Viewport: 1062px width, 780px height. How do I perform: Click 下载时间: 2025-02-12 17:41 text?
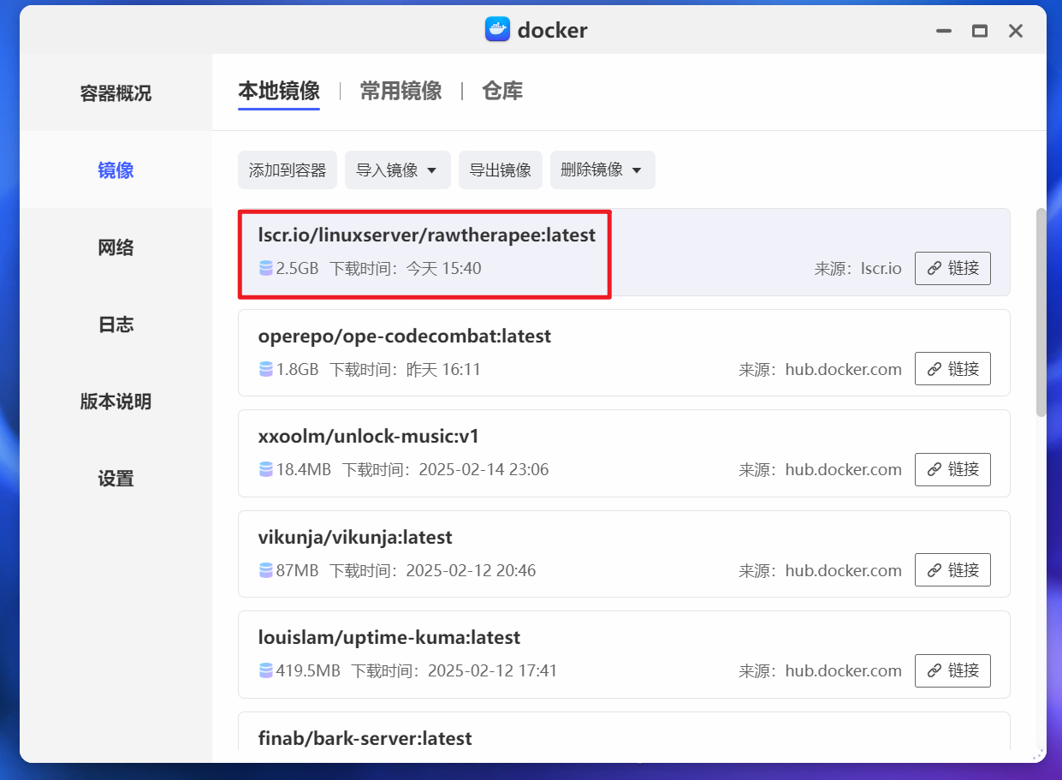(x=454, y=671)
